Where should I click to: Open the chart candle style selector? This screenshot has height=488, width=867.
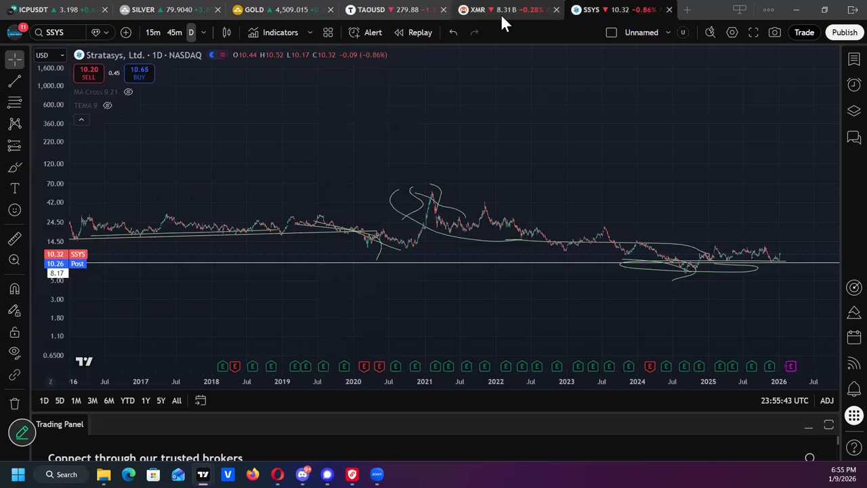click(x=227, y=33)
